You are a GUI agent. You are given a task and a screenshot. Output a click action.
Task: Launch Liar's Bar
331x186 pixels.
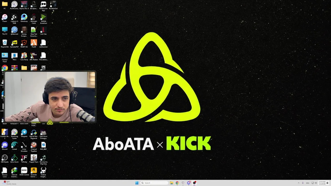point(43,31)
